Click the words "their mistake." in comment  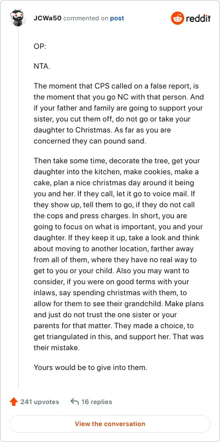click(x=57, y=348)
